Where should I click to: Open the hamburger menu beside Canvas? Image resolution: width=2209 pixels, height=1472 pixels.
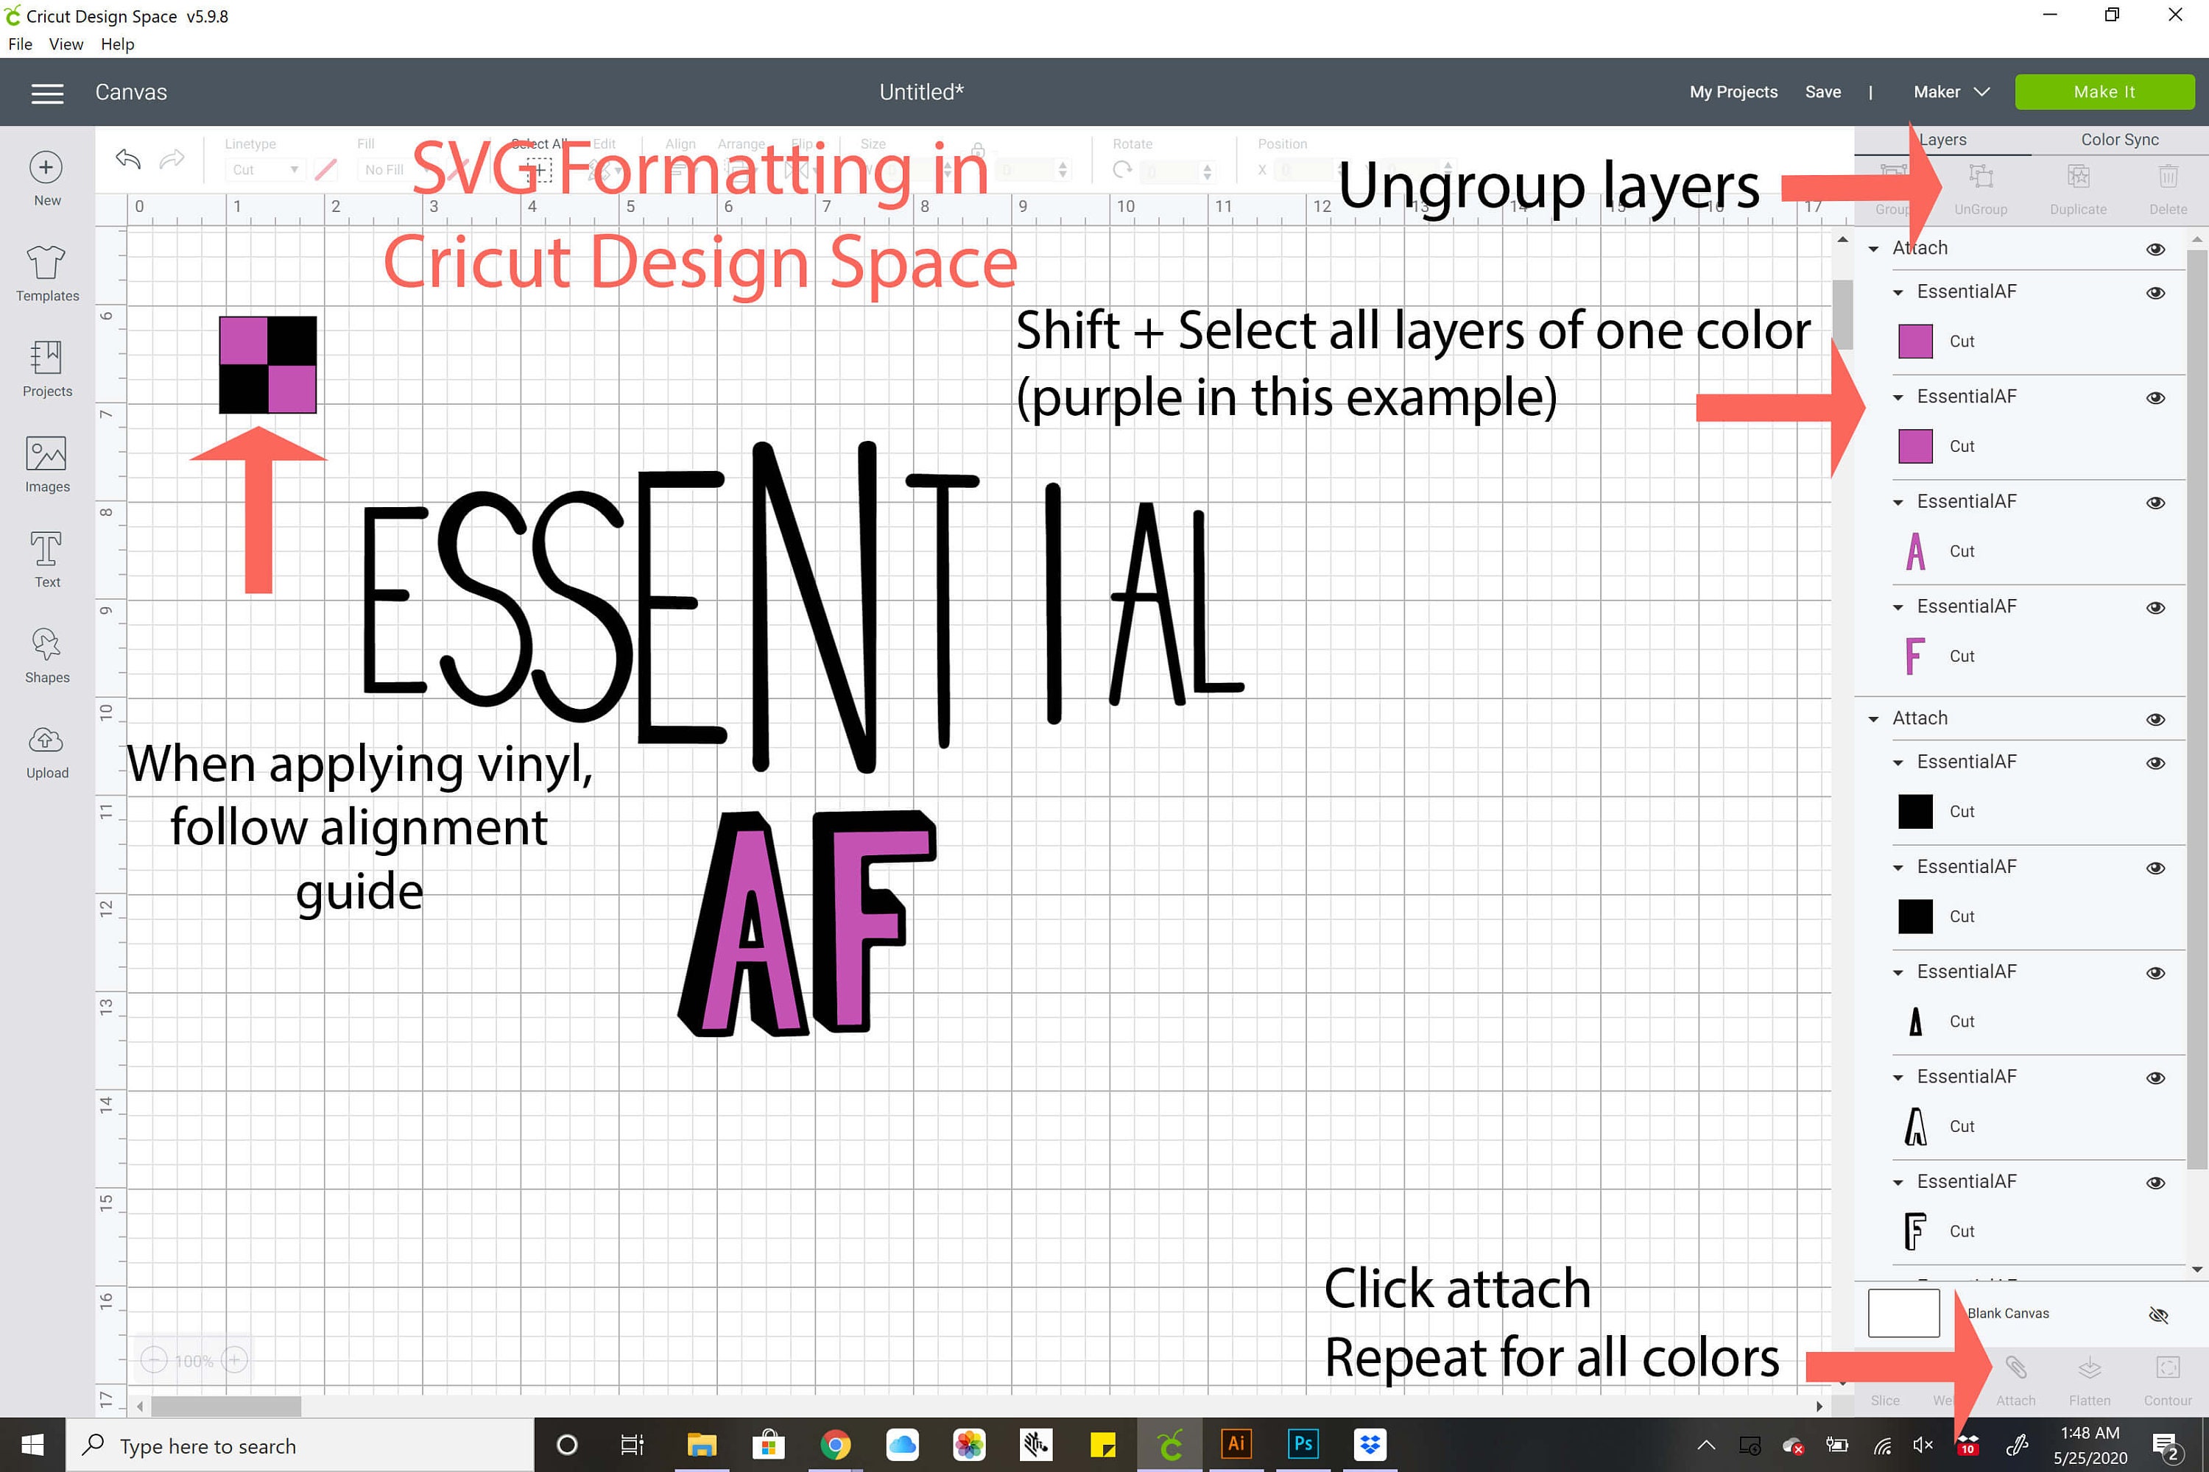(47, 93)
